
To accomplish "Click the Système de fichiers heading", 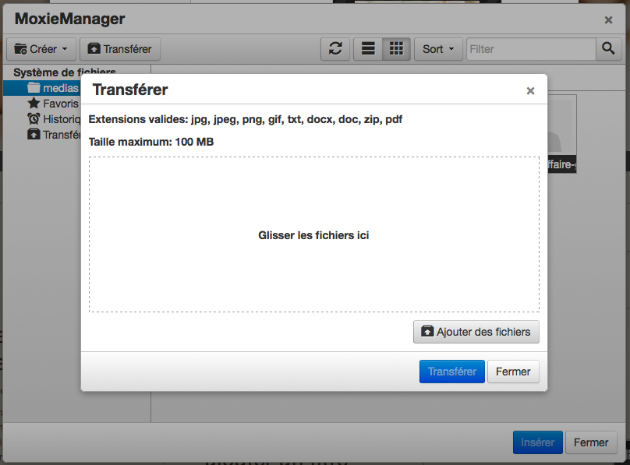I will pos(64,72).
